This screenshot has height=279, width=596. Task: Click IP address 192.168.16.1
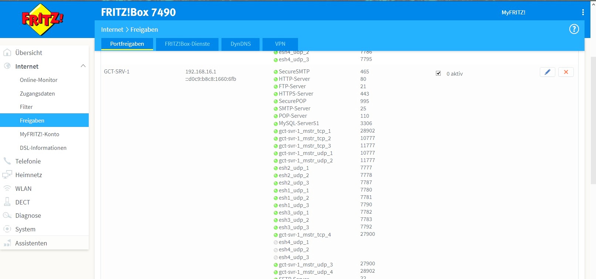point(201,72)
